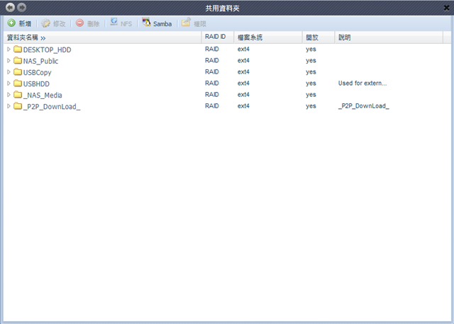This screenshot has height=324, width=454.
Task: Close the 共用資料夾 window
Action: (x=446, y=8)
